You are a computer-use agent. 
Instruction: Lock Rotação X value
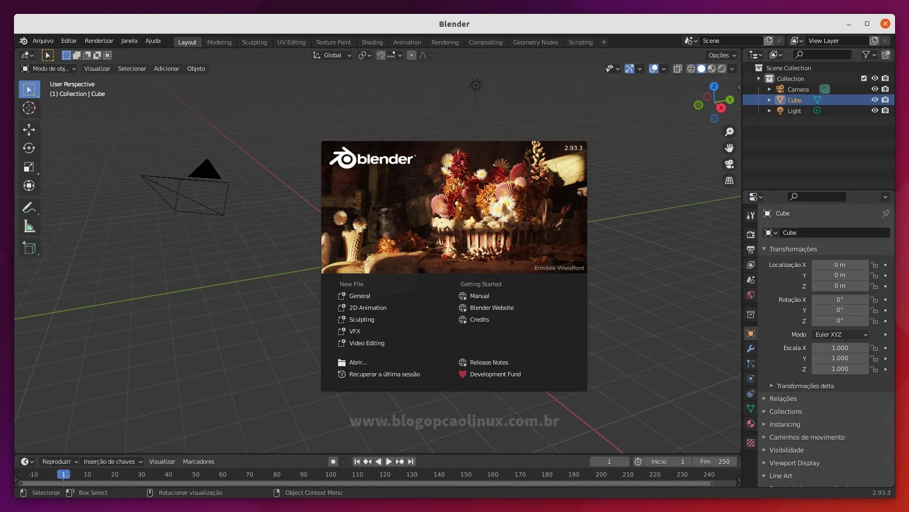[x=875, y=300]
